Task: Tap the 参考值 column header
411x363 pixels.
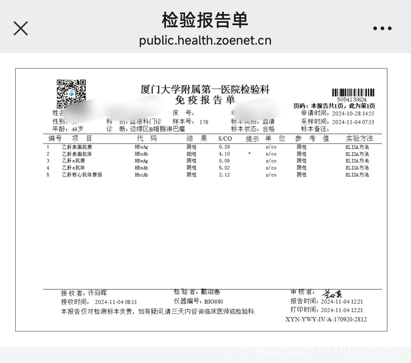Action: tap(312, 139)
